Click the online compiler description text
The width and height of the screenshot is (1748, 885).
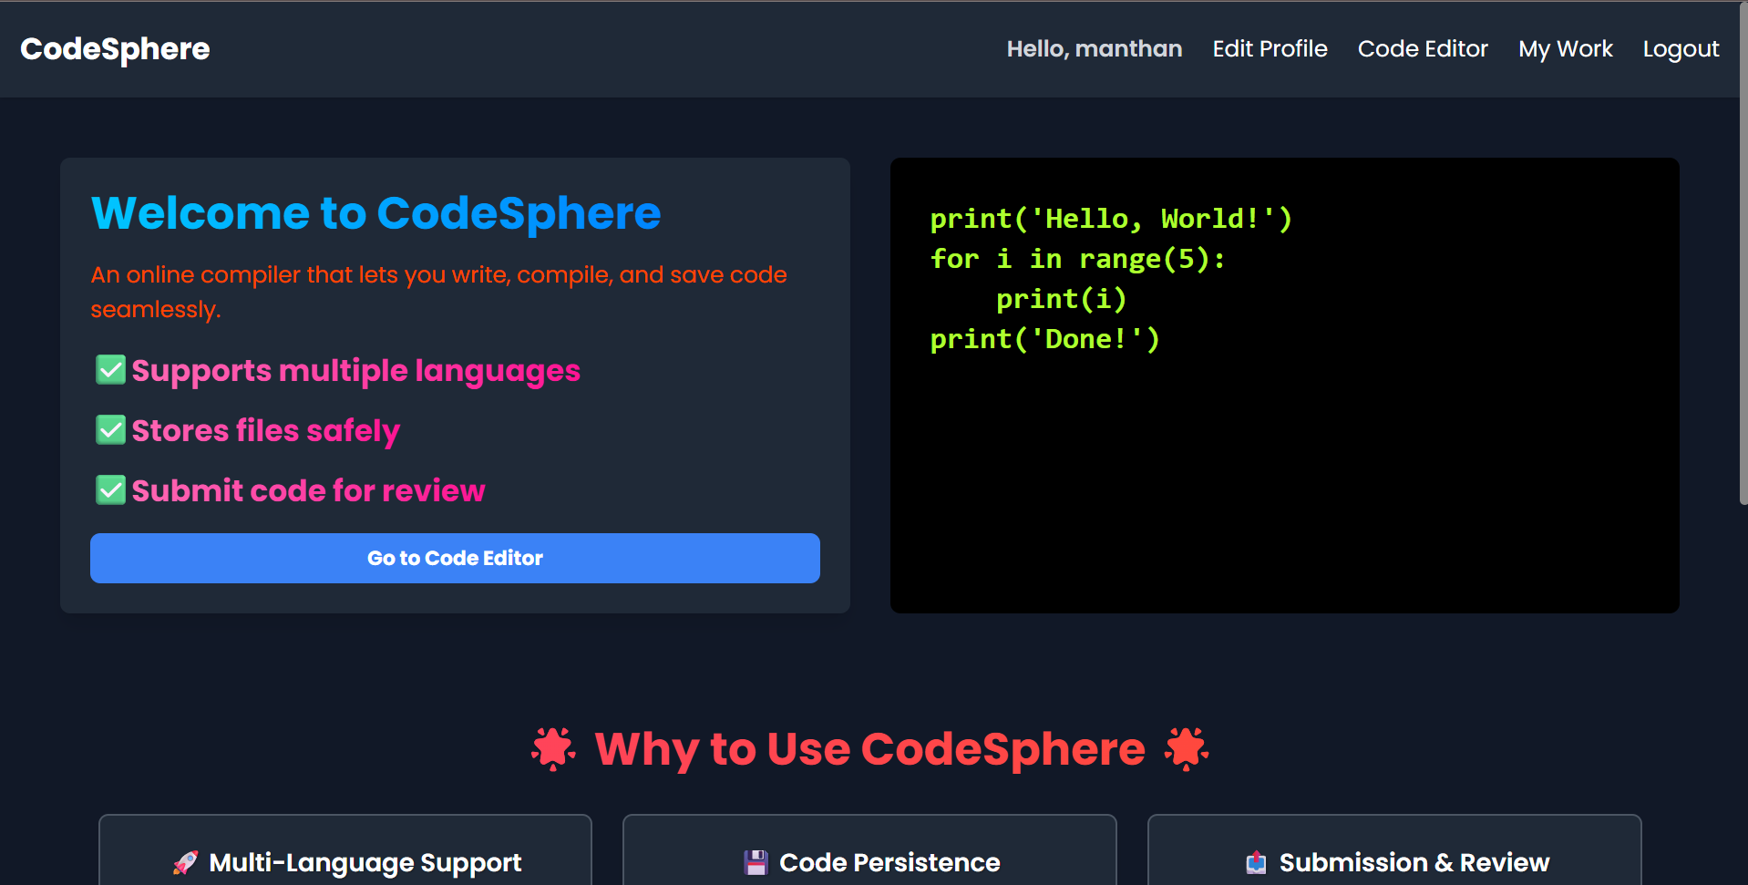click(x=438, y=292)
